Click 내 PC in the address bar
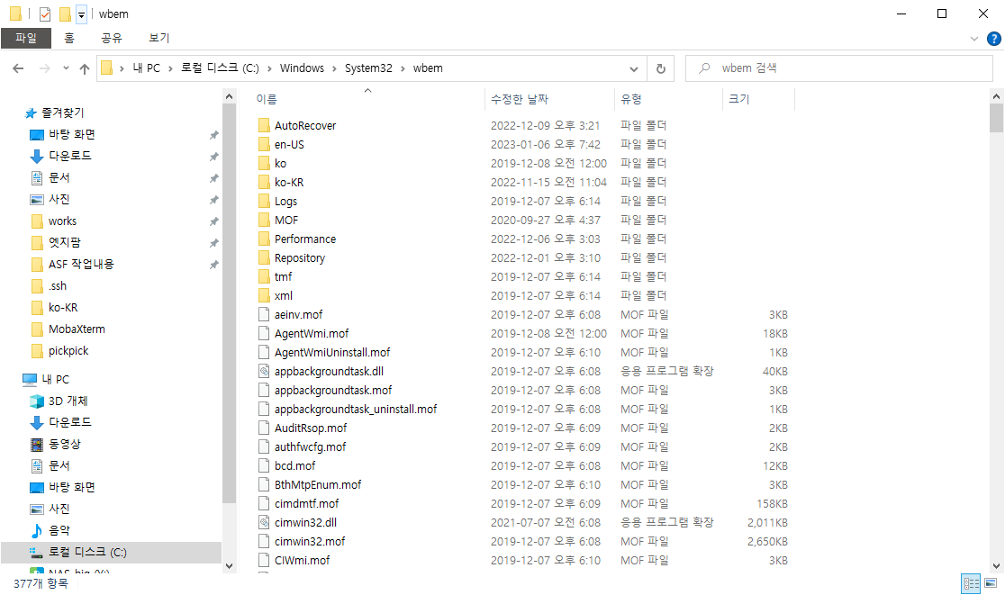This screenshot has width=1005, height=595. coord(146,68)
